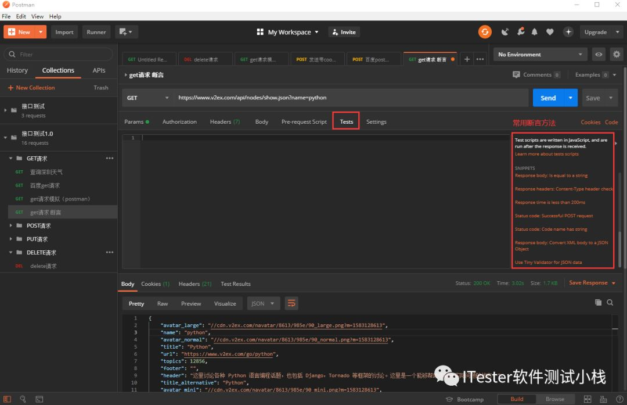The width and height of the screenshot is (627, 405).
Task: Open the DELETE请求 folder options dots
Action: pyautogui.click(x=110, y=253)
